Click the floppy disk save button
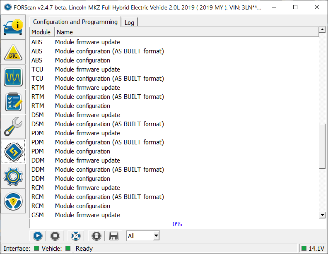 (x=114, y=236)
